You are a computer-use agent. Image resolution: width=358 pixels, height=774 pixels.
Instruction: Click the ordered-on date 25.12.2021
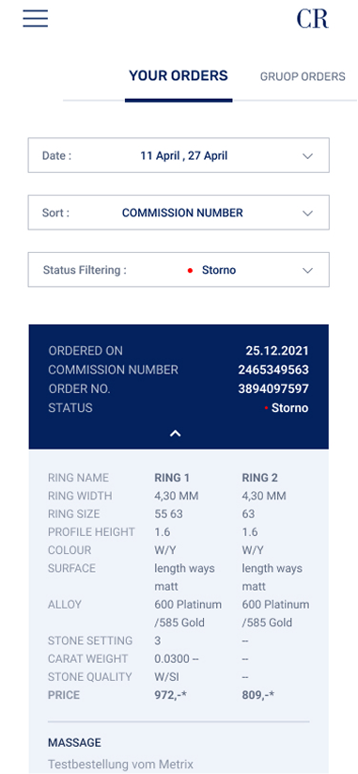(277, 351)
